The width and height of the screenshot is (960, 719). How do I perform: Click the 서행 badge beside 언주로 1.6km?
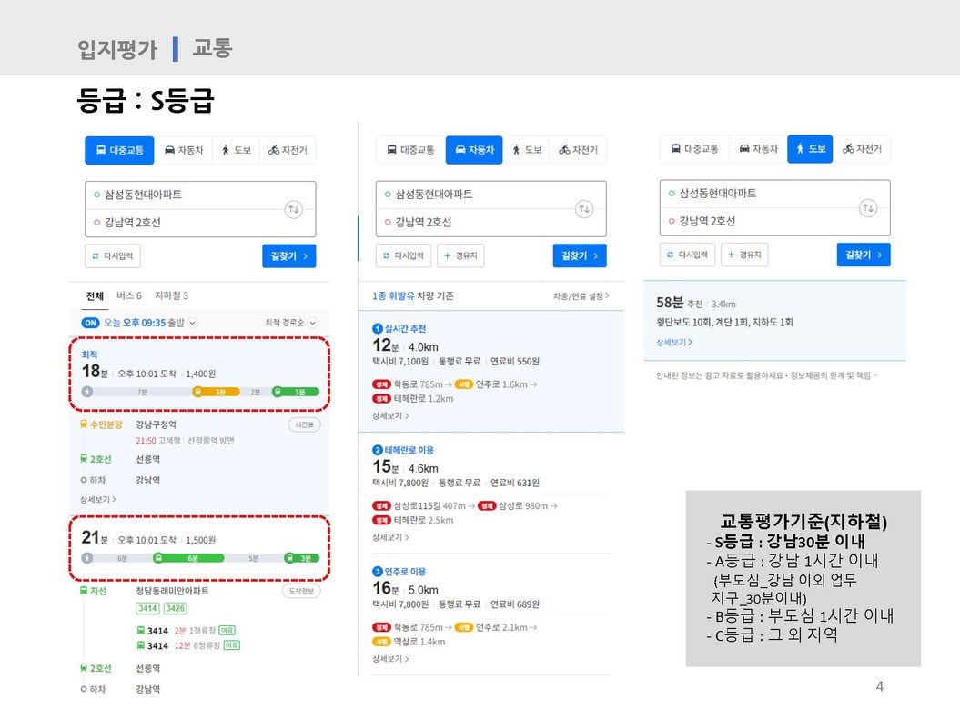[x=464, y=384]
